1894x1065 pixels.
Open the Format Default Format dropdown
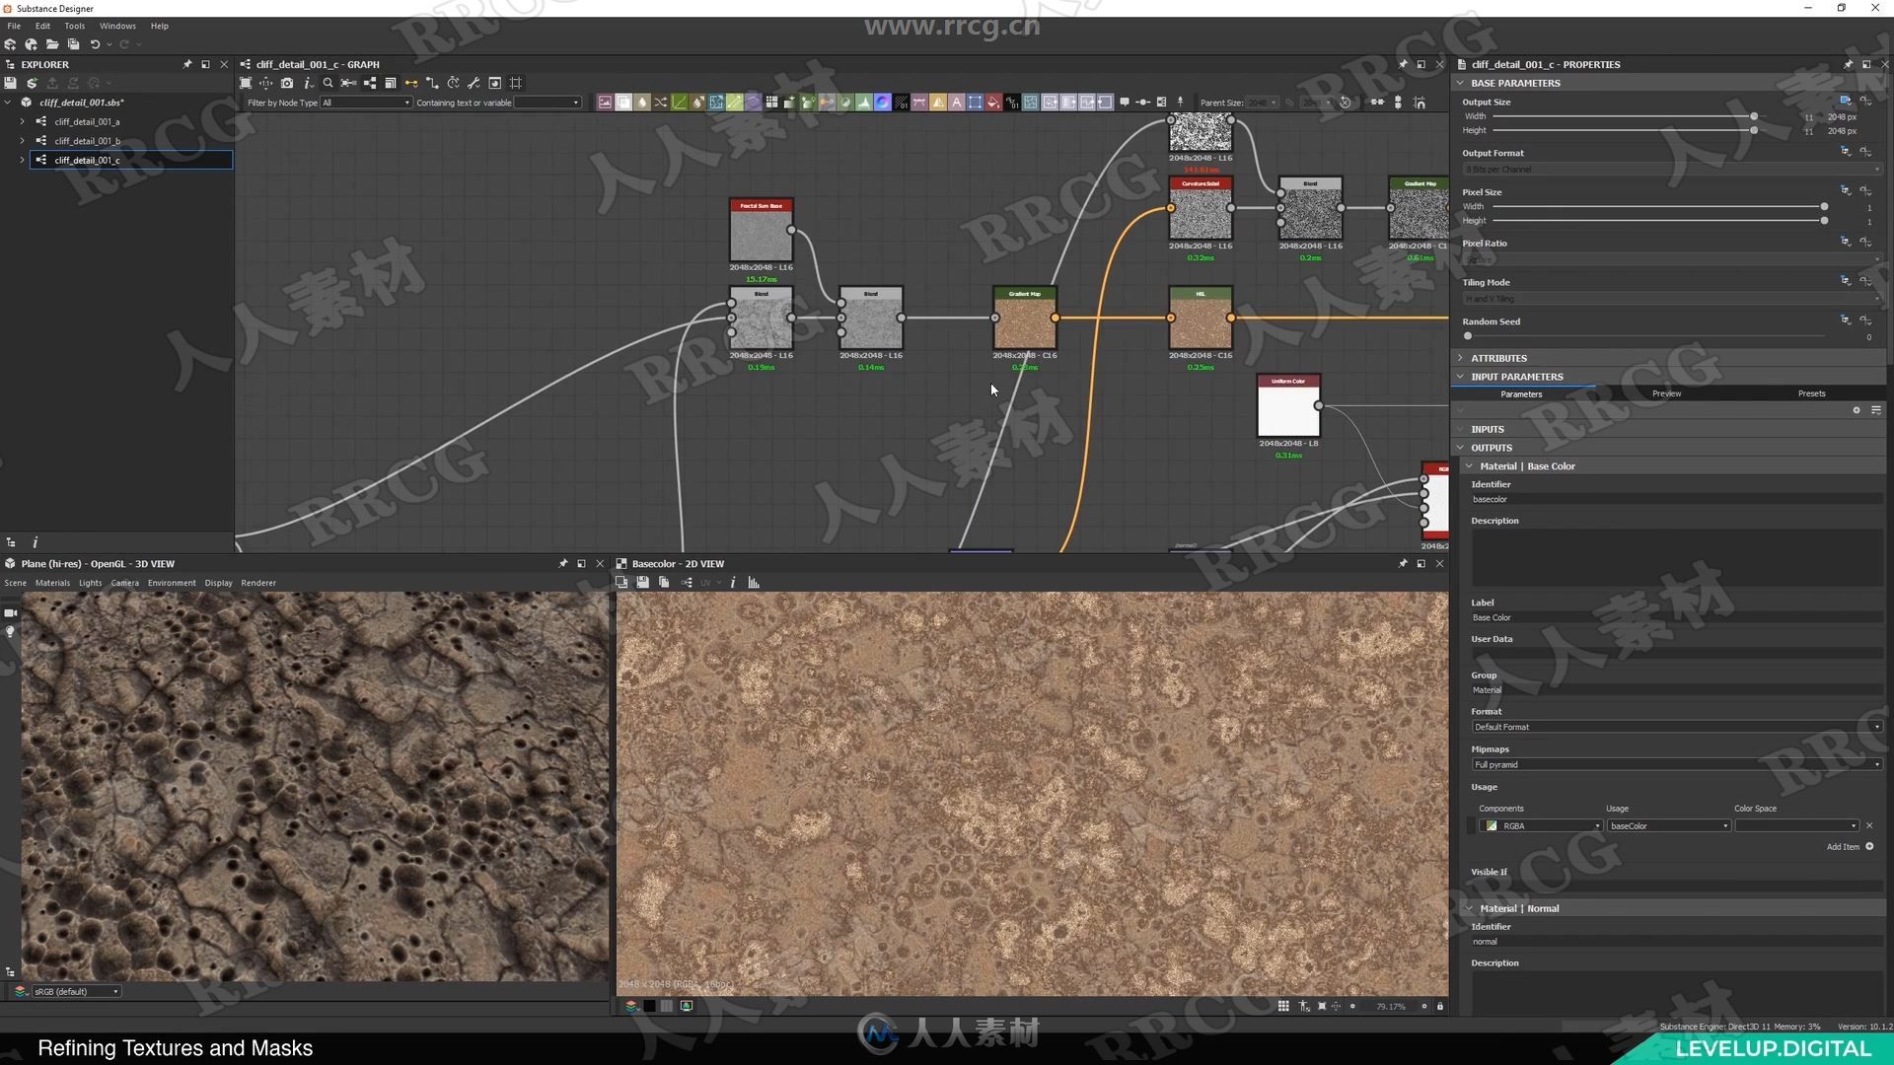1676,727
